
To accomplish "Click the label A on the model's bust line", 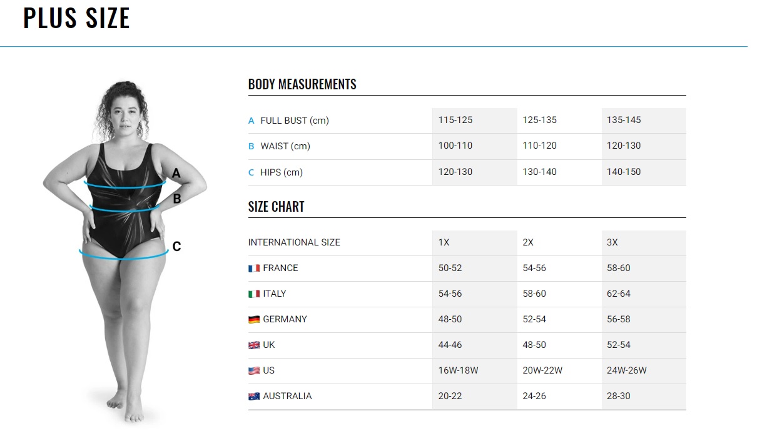I will pos(176,173).
